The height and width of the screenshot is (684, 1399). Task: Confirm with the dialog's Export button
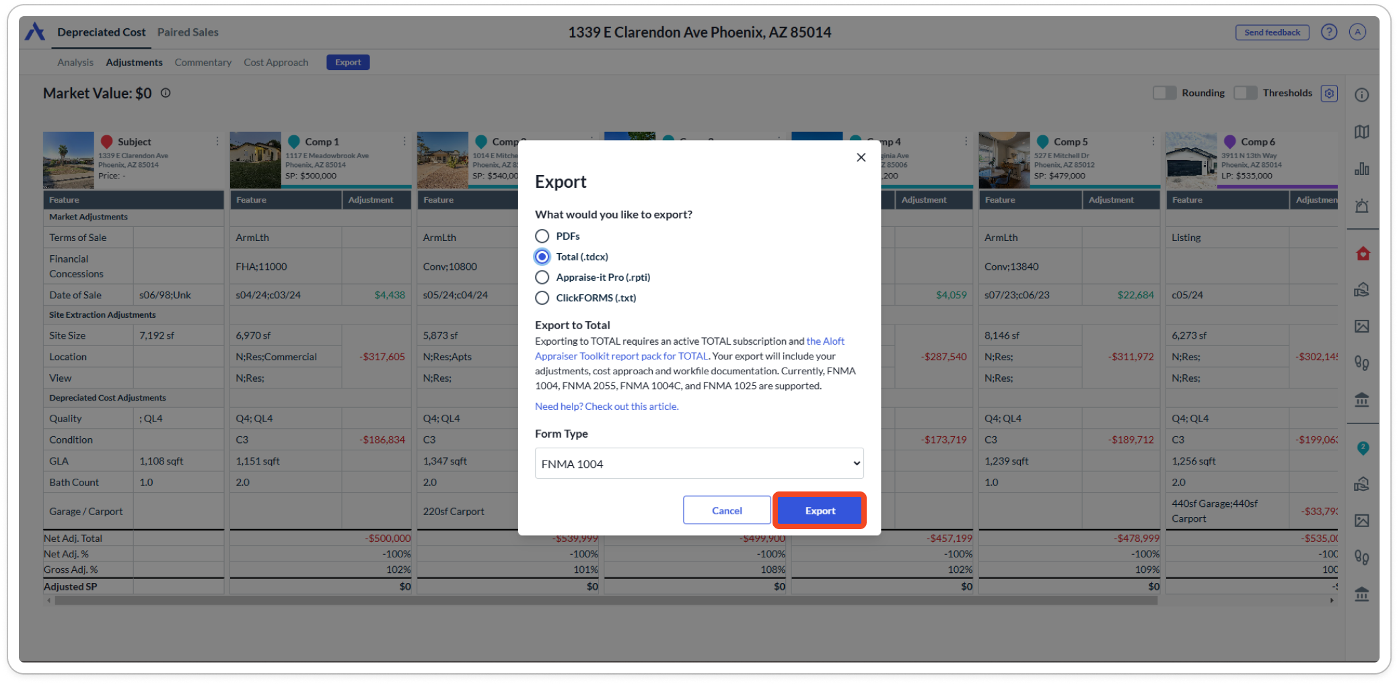(820, 510)
